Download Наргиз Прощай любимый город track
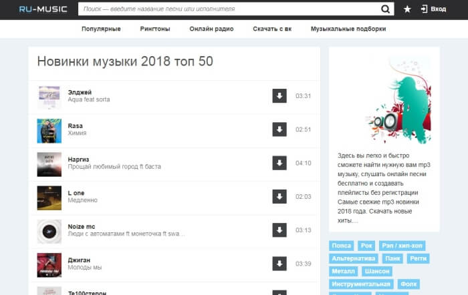 279,163
